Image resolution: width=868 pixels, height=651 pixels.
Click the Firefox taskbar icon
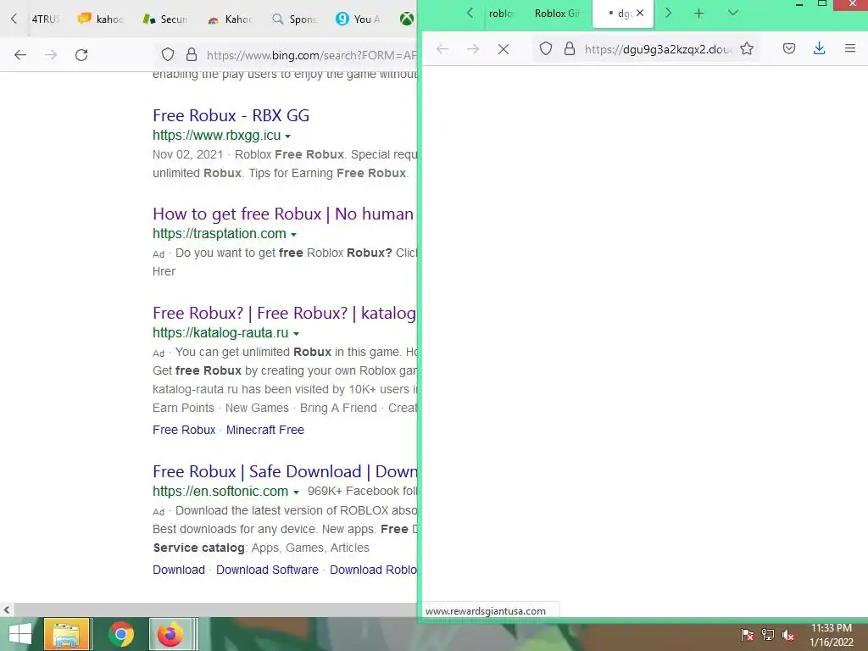tap(170, 634)
